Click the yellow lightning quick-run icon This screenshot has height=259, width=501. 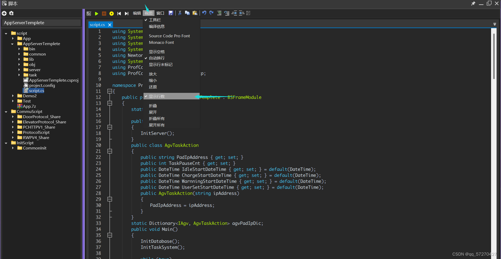pyautogui.click(x=112, y=13)
